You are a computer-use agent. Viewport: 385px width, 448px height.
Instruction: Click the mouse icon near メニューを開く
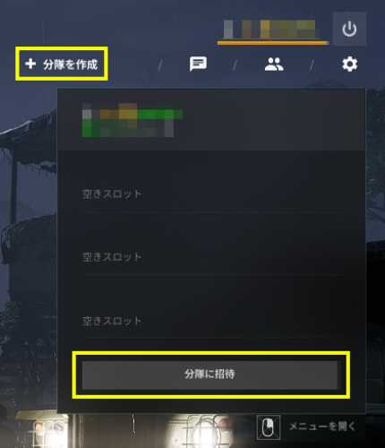tap(269, 427)
